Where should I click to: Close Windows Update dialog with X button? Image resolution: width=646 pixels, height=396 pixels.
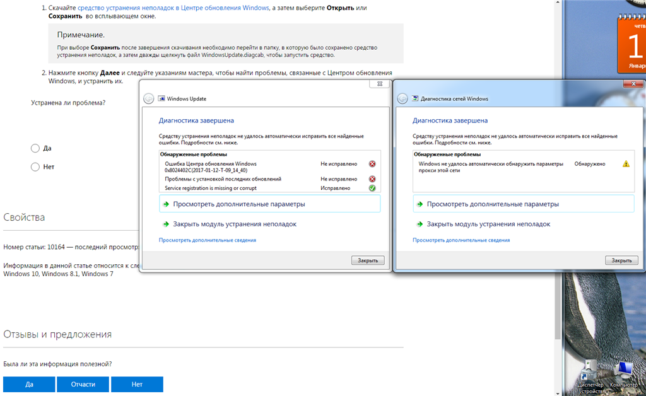point(379,84)
